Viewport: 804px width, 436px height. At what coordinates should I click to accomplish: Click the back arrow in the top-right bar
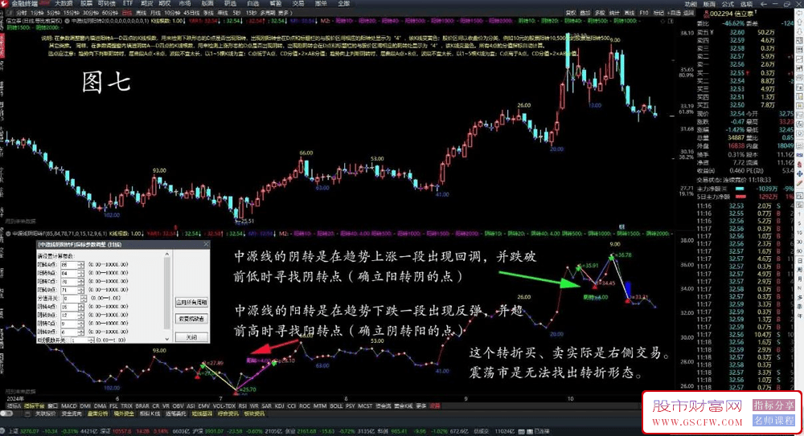(764, 4)
